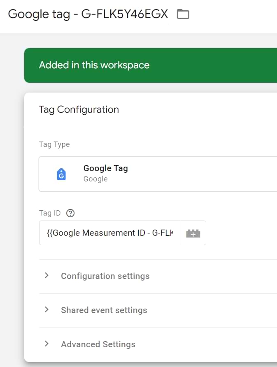Image resolution: width=277 pixels, height=367 pixels.
Task: Click the Configuration settings label
Action: [x=105, y=276]
